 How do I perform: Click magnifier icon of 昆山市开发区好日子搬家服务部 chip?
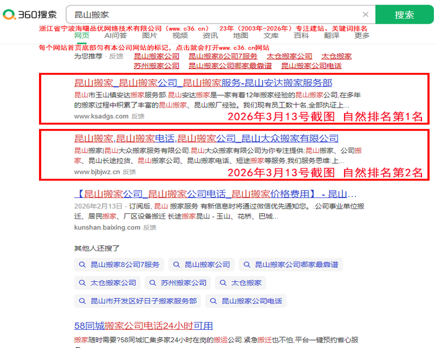[x=82, y=301]
